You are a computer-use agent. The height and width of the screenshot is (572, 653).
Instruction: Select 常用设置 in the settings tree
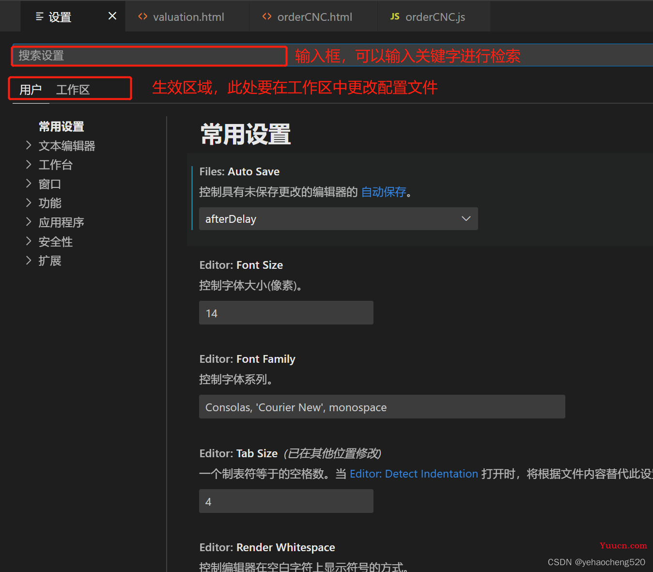(x=62, y=127)
